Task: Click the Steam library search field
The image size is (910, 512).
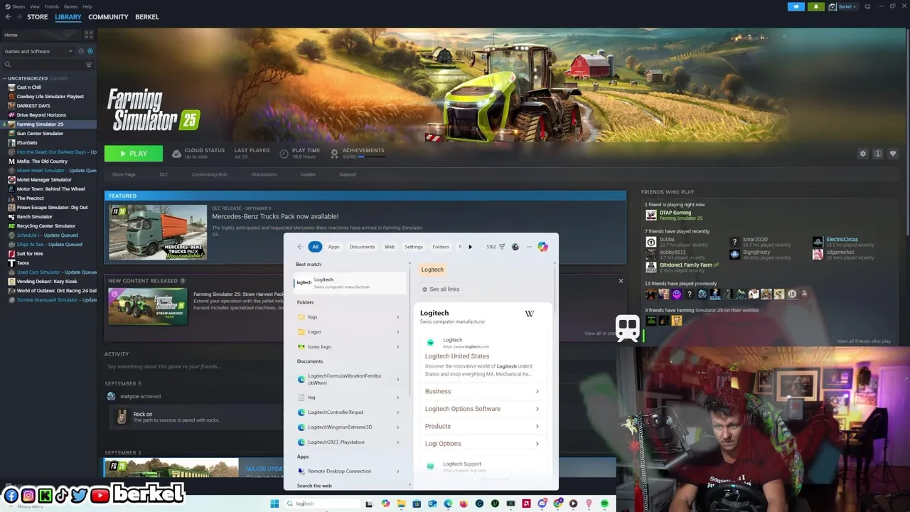Action: [x=43, y=65]
